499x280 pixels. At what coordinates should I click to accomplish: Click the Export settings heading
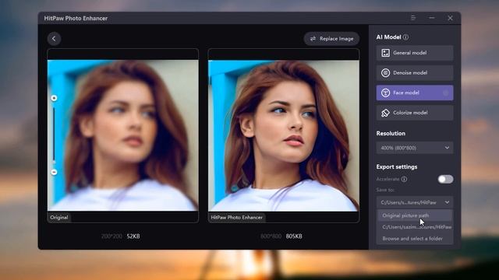[397, 166]
